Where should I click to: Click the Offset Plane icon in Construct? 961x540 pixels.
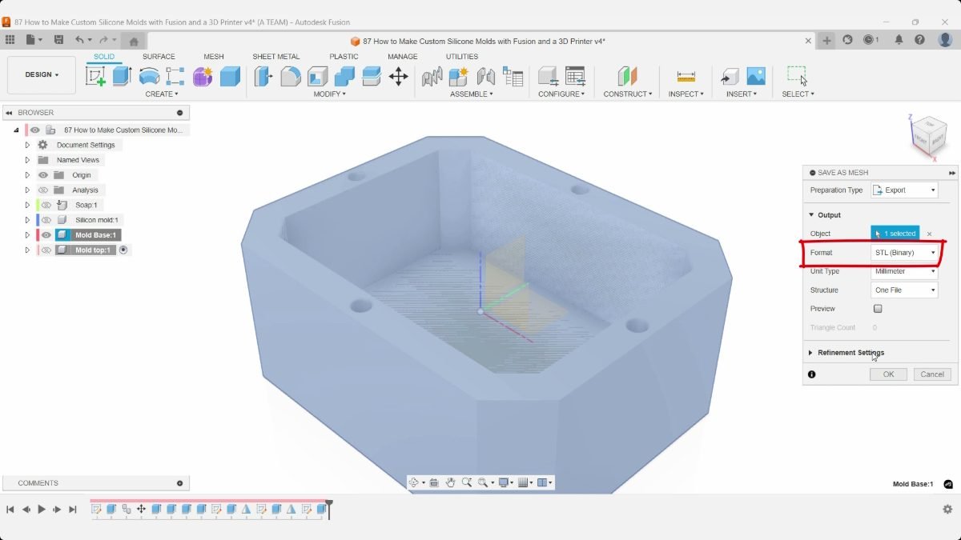[x=627, y=76]
